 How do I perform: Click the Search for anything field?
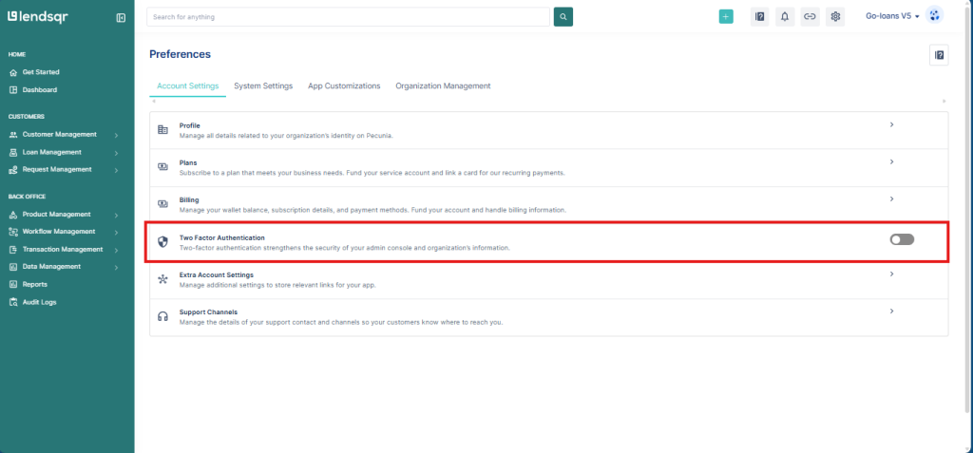(349, 16)
